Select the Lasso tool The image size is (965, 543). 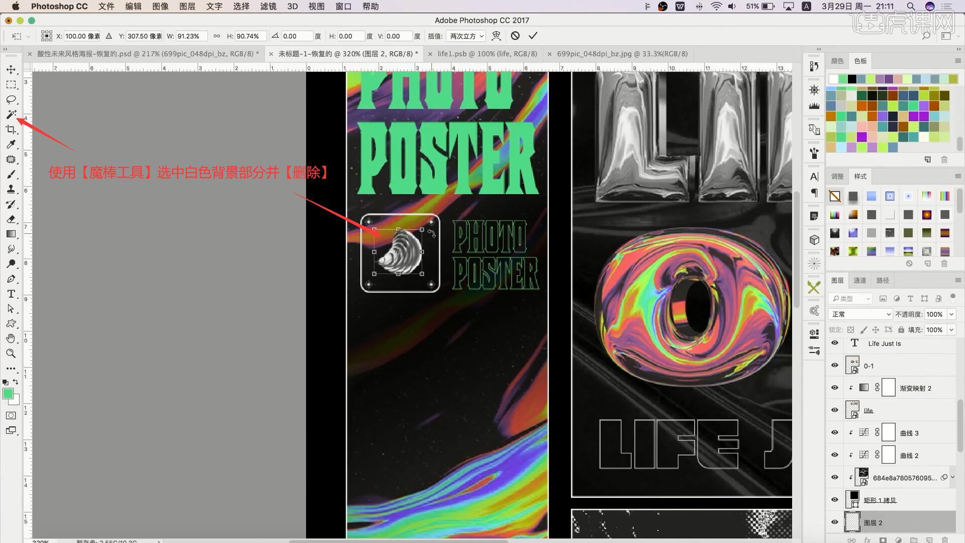point(11,100)
